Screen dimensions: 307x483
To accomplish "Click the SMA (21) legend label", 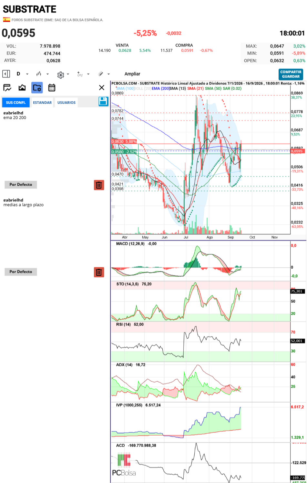I will point(195,88).
